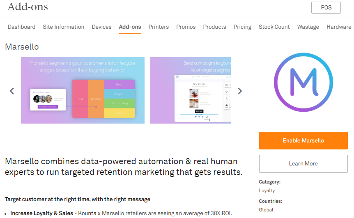Open the Devices tab
Screen dimensions: 354x218
[101, 27]
